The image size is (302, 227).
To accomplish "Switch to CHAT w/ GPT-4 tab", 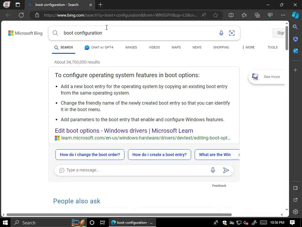I will pyautogui.click(x=99, y=48).
